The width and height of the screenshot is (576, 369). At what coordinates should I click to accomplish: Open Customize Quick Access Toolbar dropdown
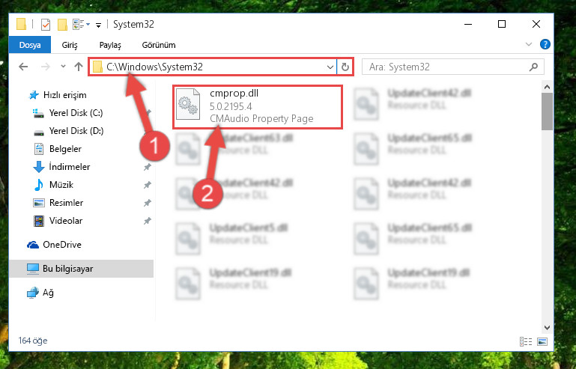point(98,25)
